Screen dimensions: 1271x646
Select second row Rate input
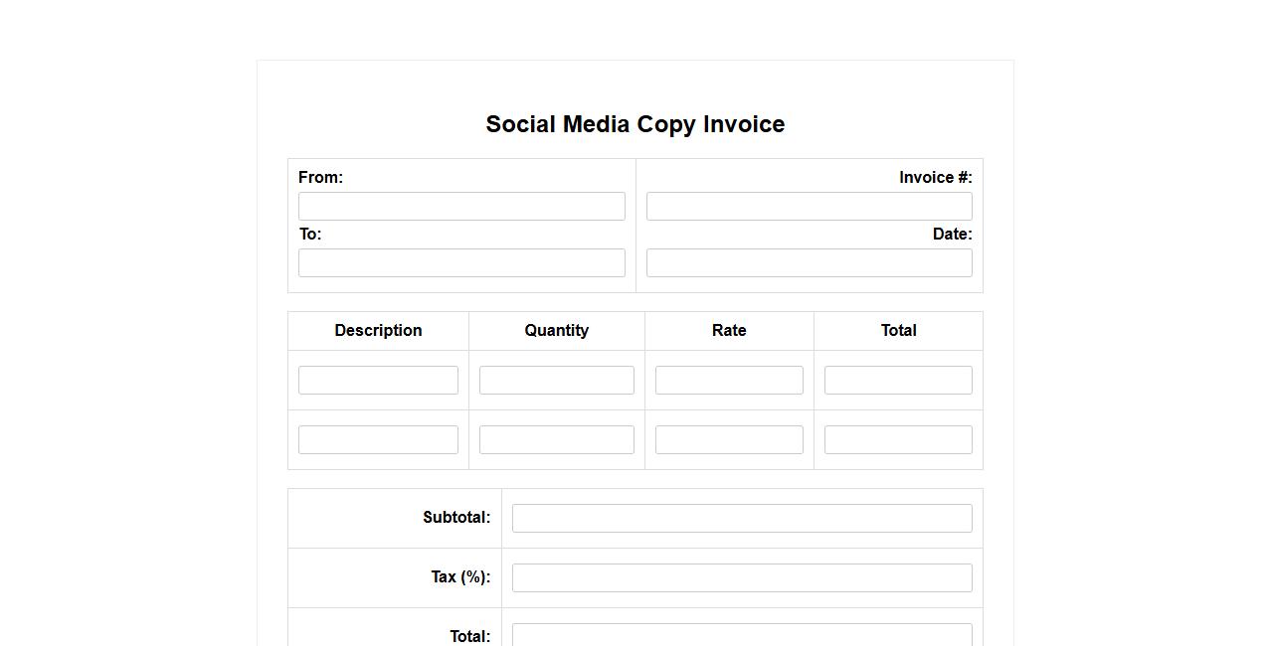pos(729,440)
